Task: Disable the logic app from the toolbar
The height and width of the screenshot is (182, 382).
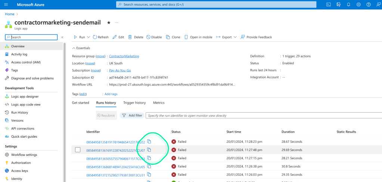Action: click(154, 37)
